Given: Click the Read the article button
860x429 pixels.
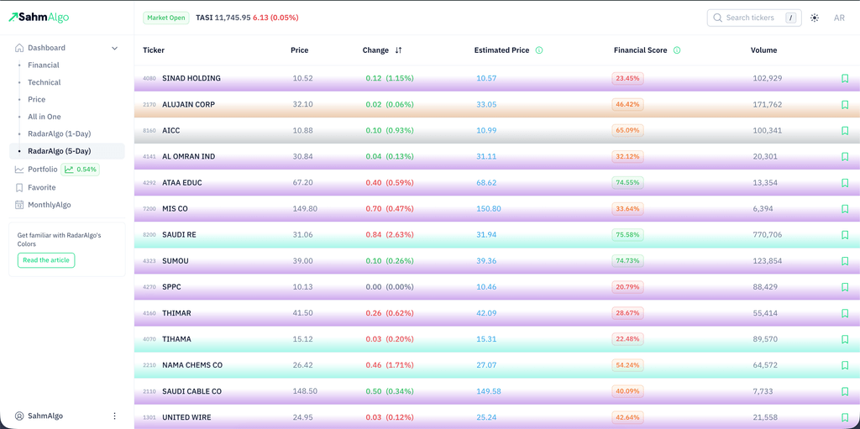Looking at the screenshot, I should pos(46,260).
